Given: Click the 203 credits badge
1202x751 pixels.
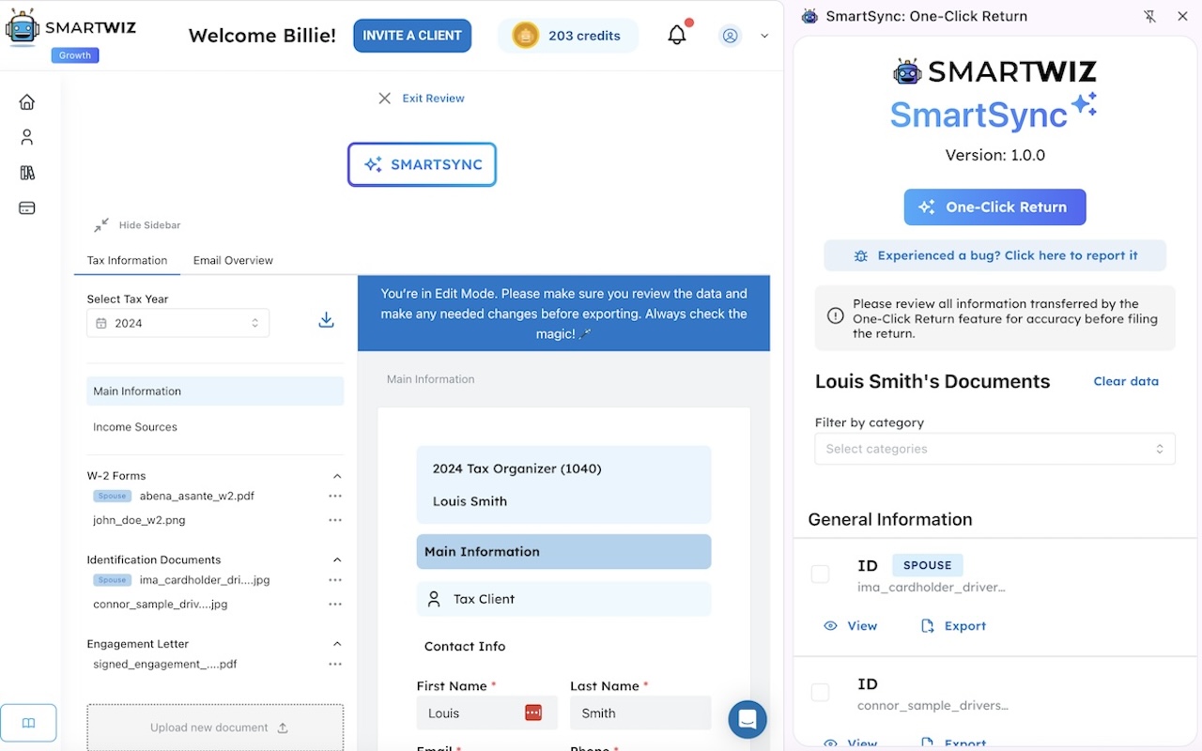Looking at the screenshot, I should click(568, 36).
